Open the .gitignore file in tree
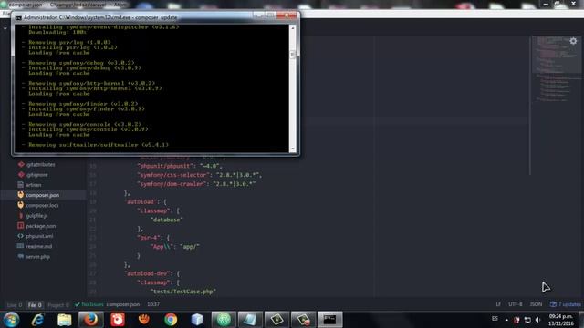 click(36, 175)
